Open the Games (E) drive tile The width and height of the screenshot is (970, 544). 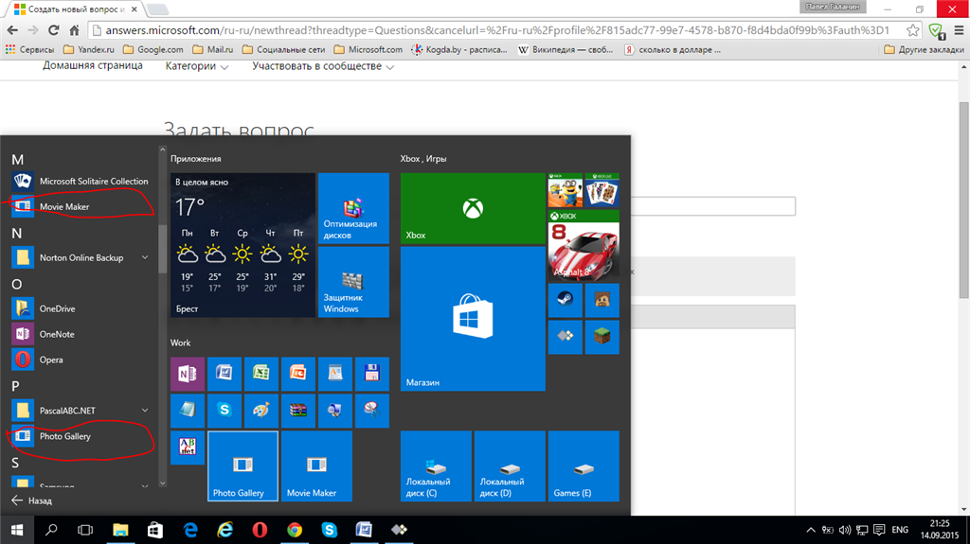tap(584, 466)
